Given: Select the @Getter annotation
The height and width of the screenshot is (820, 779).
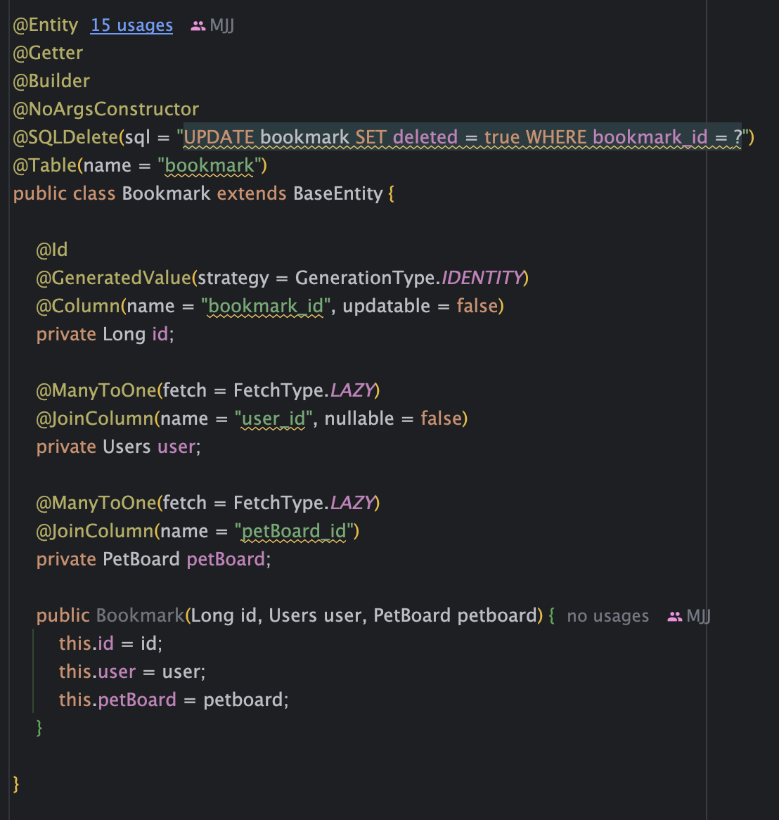Looking at the screenshot, I should coord(48,53).
